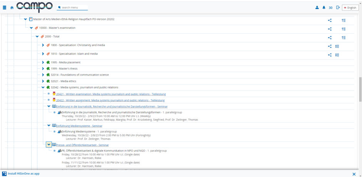Click expand-list icon for Specialisation: Christianity and media
This screenshot has width=362, height=177.
[x=337, y=46]
